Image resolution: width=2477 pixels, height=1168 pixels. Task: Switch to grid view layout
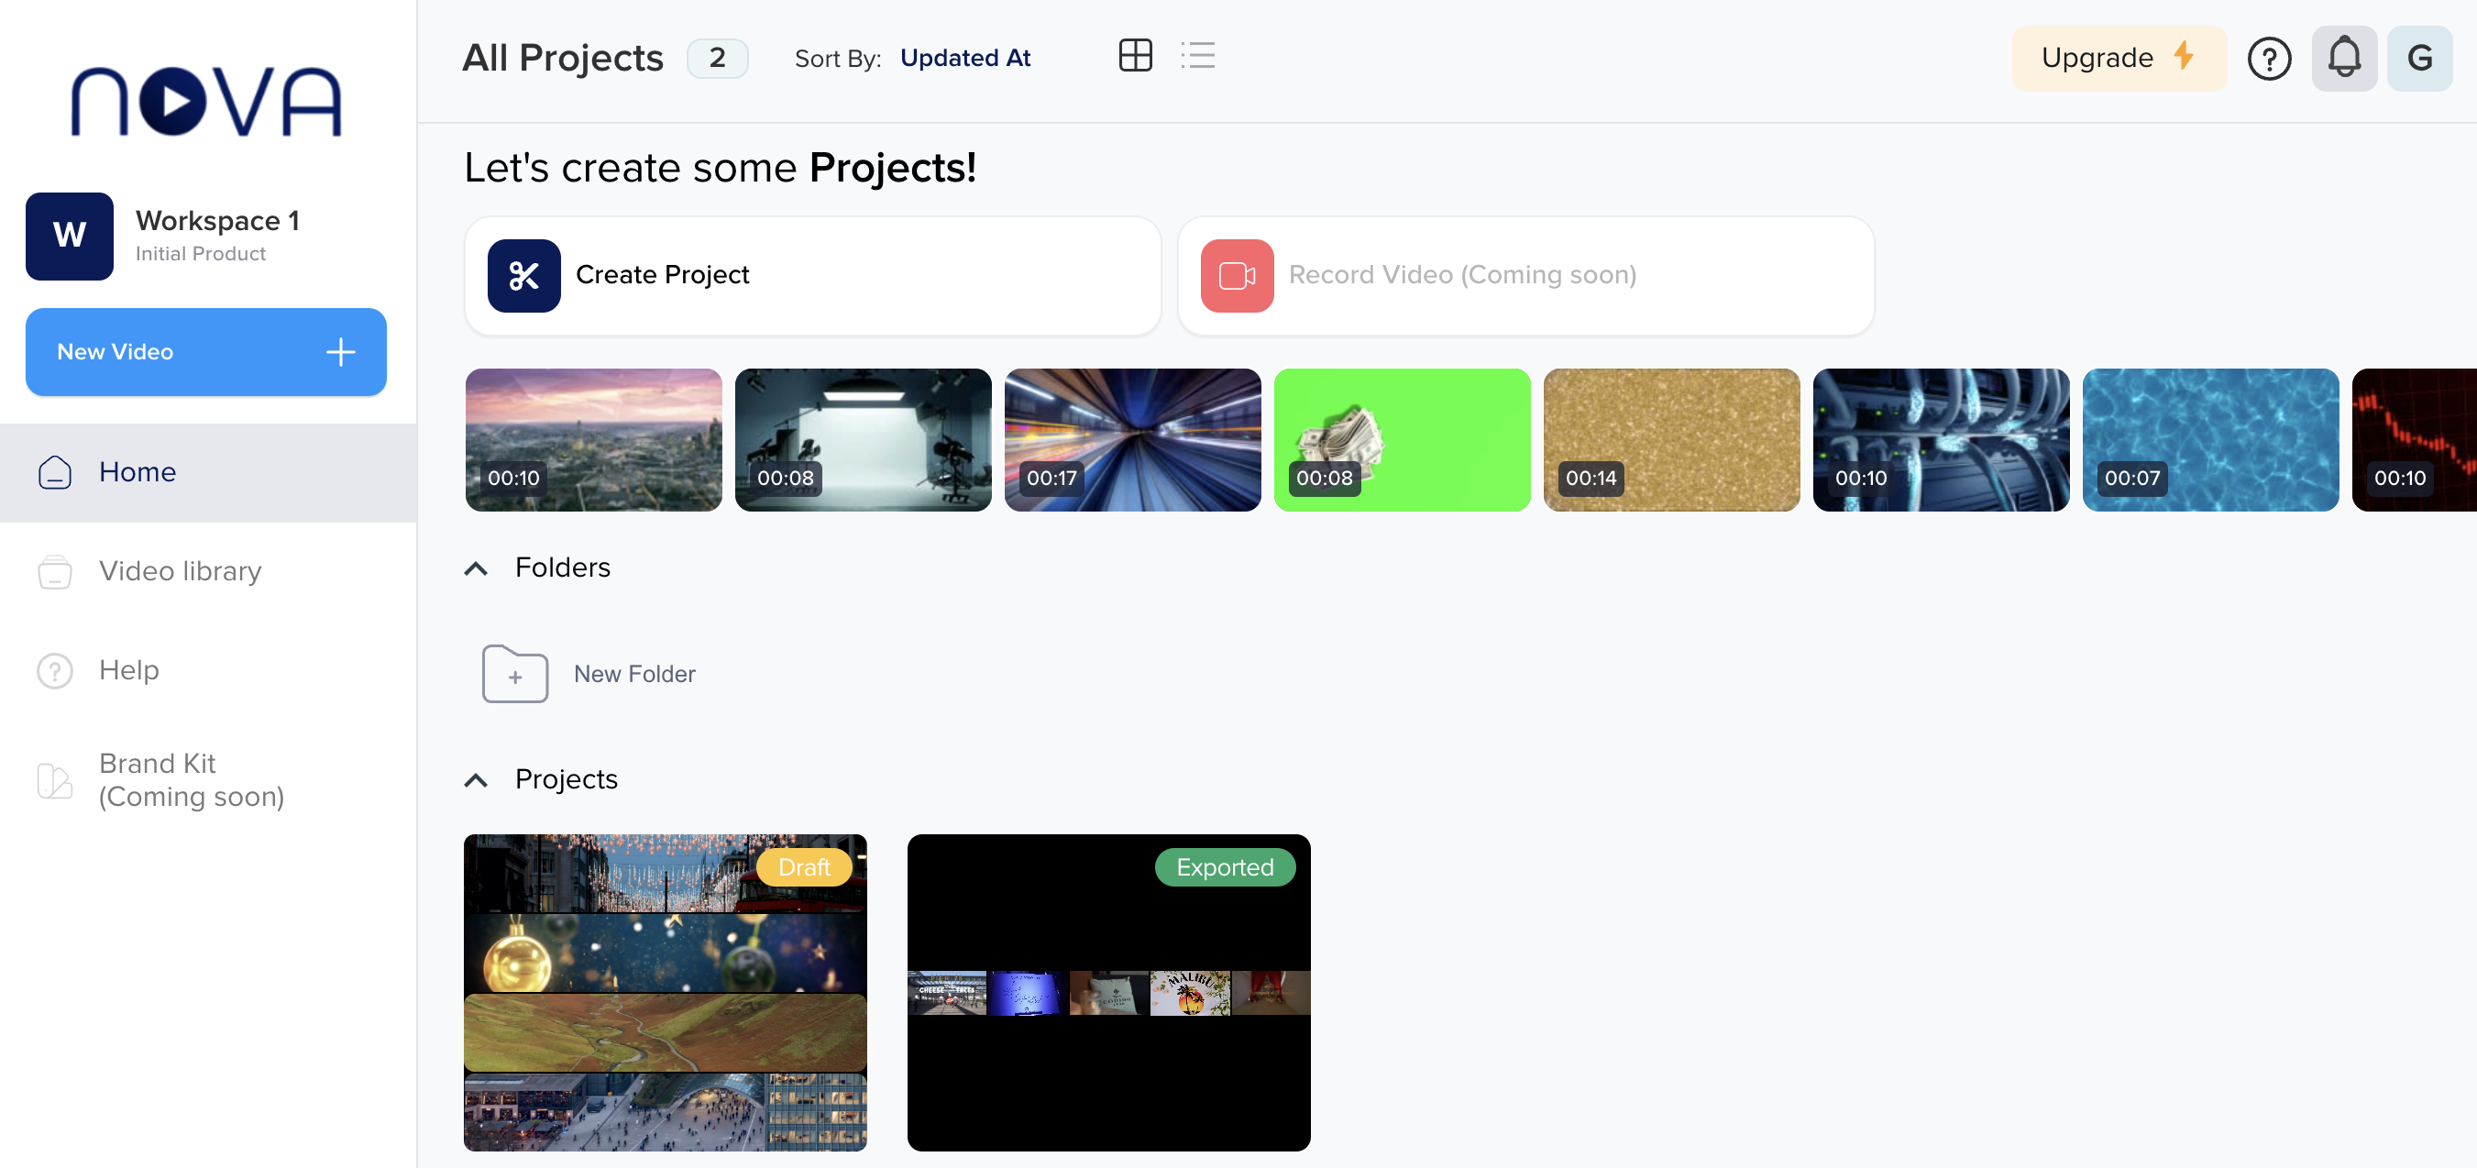pos(1135,56)
